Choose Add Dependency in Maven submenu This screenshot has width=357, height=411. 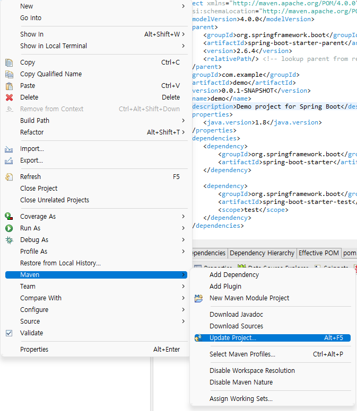pyautogui.click(x=272, y=275)
